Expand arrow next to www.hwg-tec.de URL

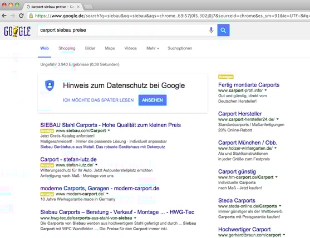[x=135, y=218]
